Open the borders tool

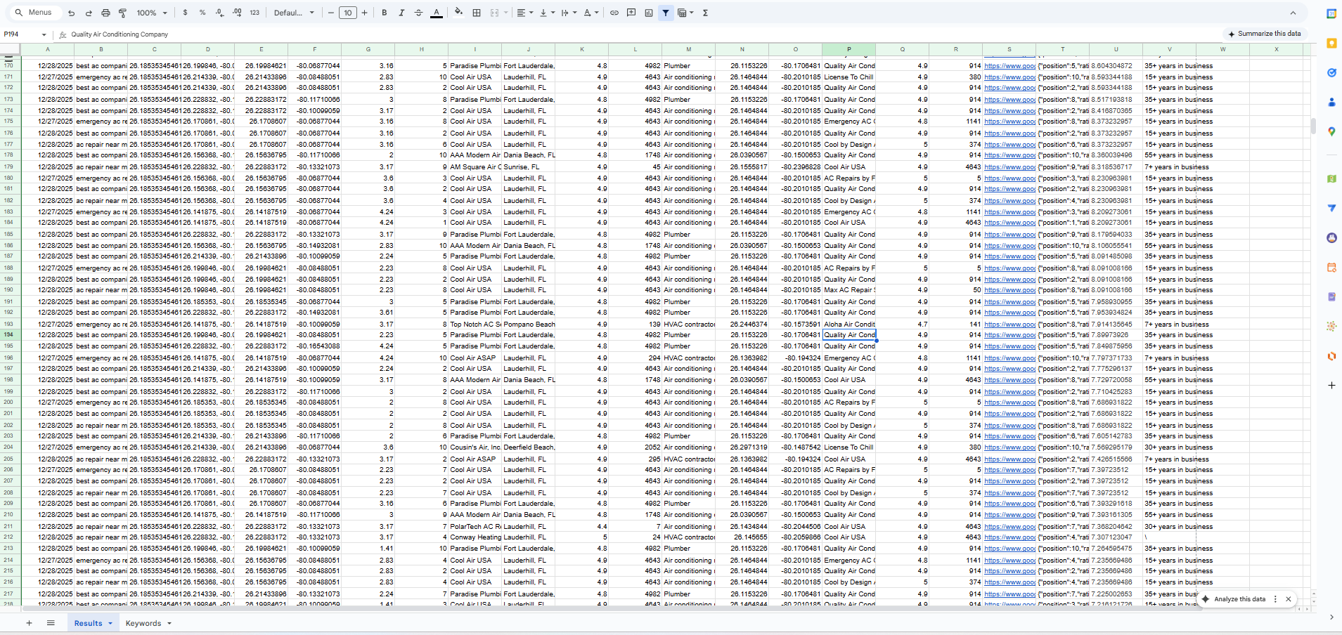click(477, 13)
